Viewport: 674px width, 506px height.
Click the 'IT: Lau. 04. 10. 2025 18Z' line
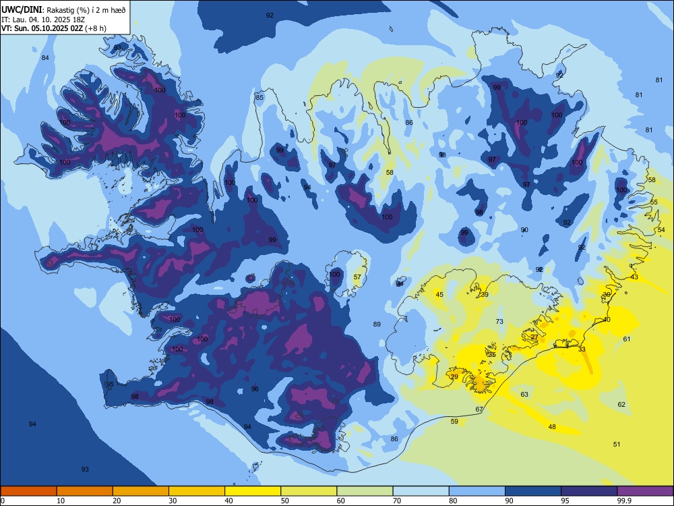[x=44, y=20]
